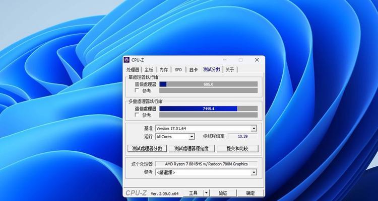Open the 基准 Version 17.01.64 dropdown
Viewport: 378px width, 201px height.
pos(206,129)
